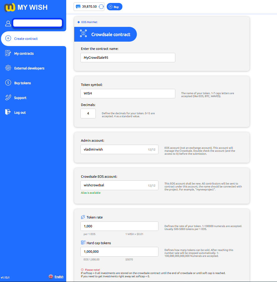Viewport: 277px width, 282px height.
Task: Click the Please note warning icon
Action: (82, 270)
